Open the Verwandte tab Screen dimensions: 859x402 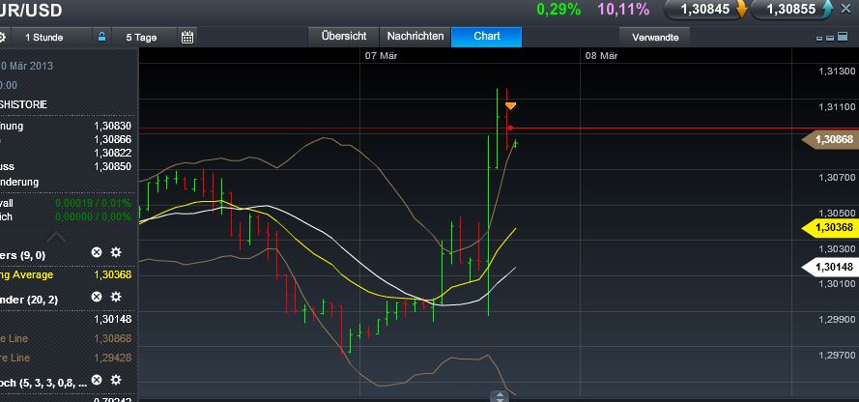(x=655, y=38)
